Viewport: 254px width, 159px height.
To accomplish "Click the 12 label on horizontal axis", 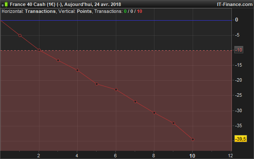I will click(230, 156).
